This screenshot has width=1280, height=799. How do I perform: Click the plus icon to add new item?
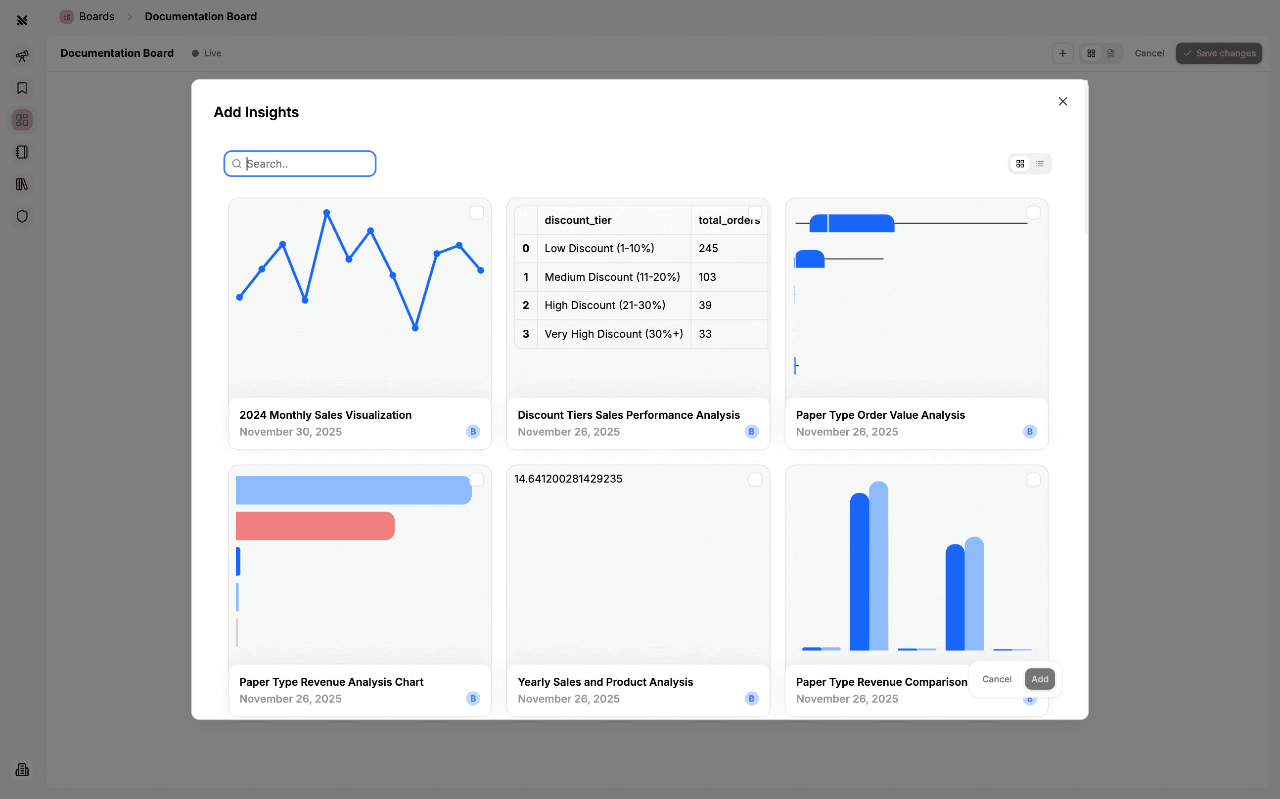(x=1062, y=53)
